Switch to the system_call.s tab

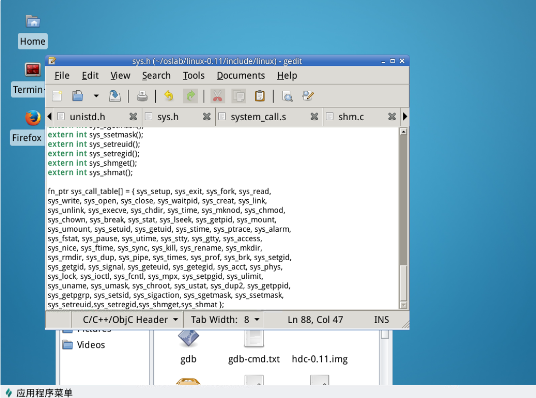[258, 117]
